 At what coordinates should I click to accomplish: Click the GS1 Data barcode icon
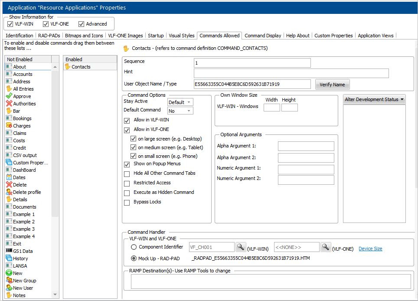(x=9, y=251)
